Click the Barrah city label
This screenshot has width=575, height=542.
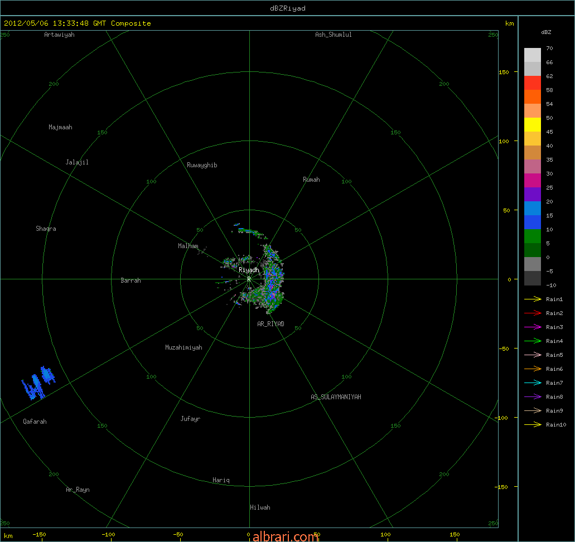pos(131,280)
